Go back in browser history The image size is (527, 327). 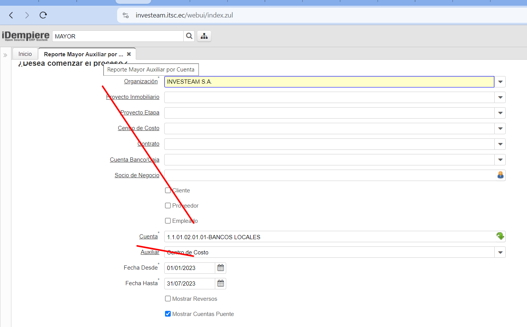click(x=11, y=15)
